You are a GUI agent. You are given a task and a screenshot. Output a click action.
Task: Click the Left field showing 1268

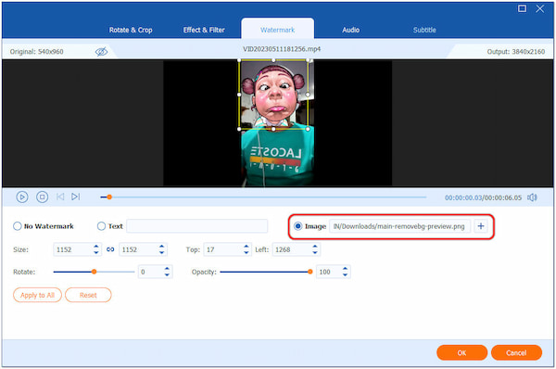297,249
